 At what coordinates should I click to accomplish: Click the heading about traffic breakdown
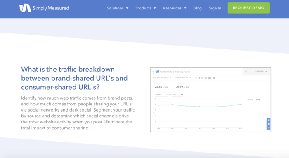click(74, 78)
